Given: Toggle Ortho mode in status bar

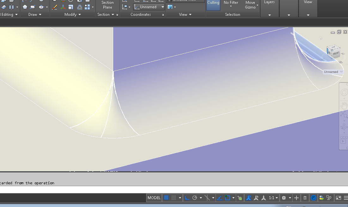Looking at the screenshot, I should [x=187, y=198].
